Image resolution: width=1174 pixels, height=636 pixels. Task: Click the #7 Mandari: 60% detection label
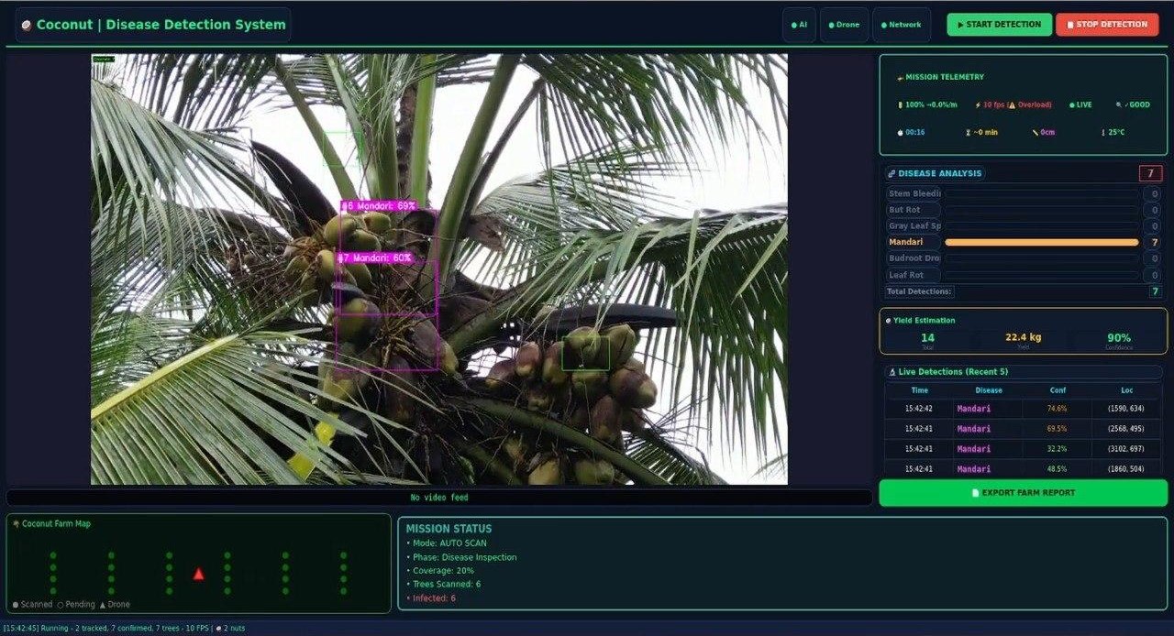[374, 258]
